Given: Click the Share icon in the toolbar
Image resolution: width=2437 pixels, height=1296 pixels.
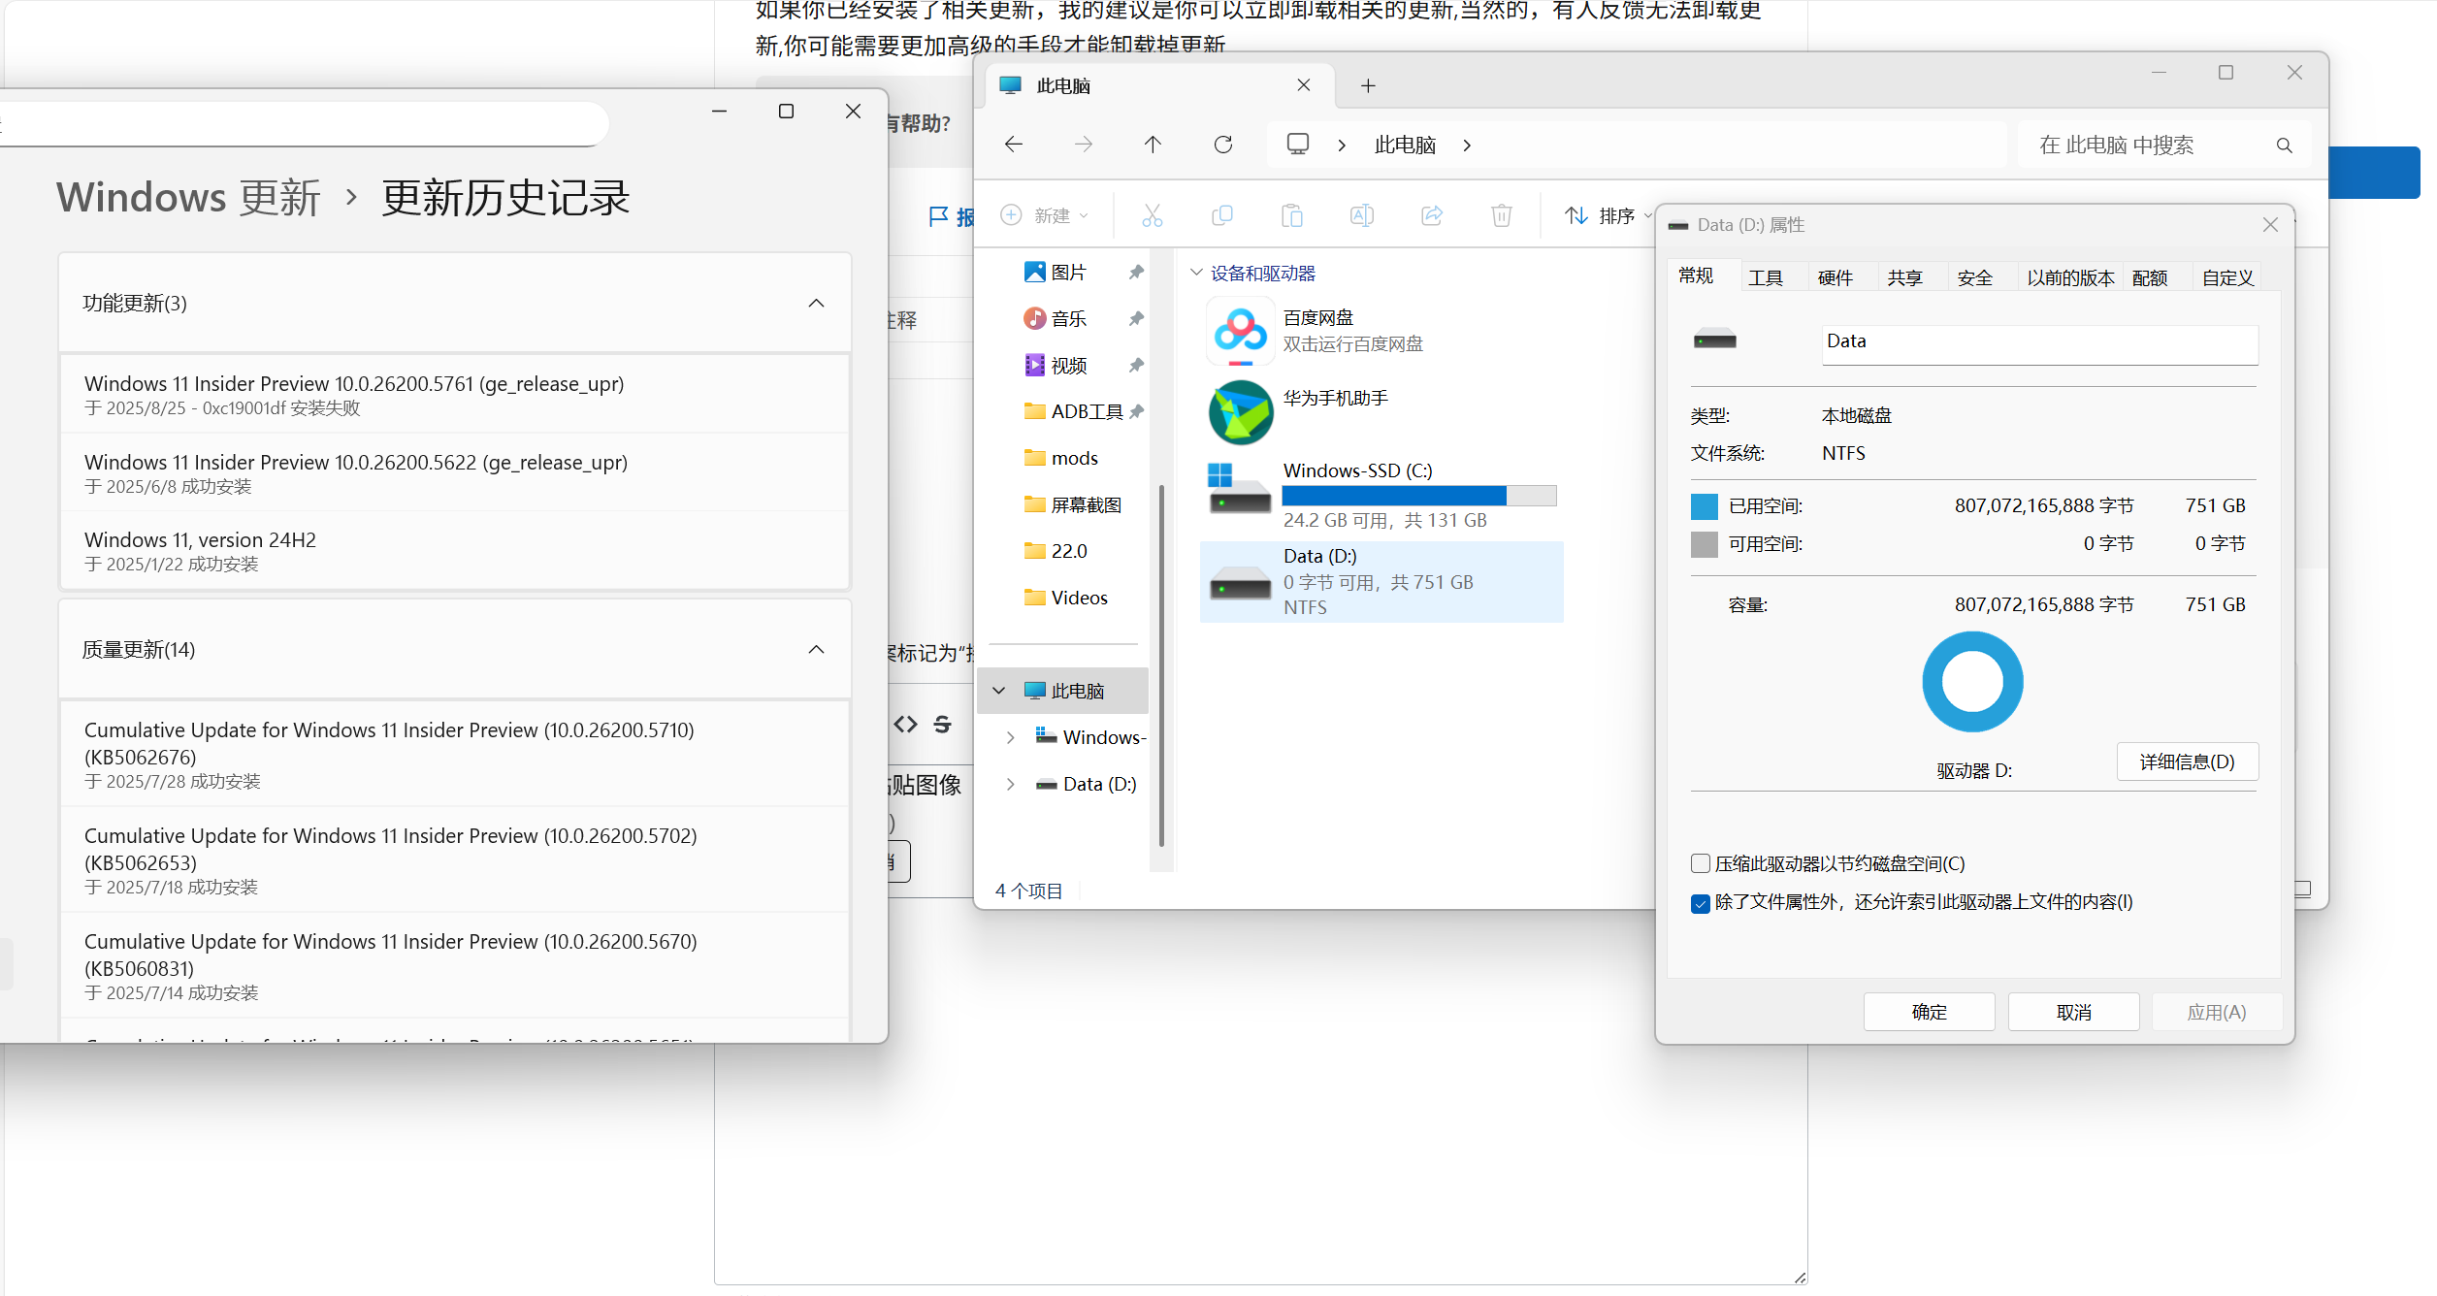Looking at the screenshot, I should [1432, 215].
